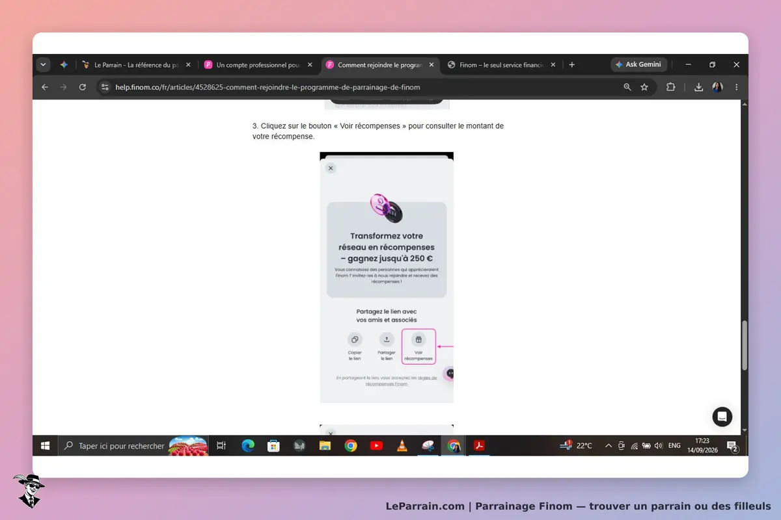Viewport: 781px width, 520px height.
Task: Open the Windows Start menu
Action: [x=46, y=446]
